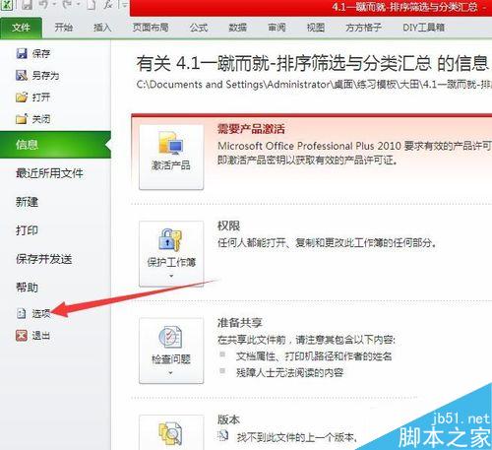Switch to the Review (审阅) tab
The width and height of the screenshot is (492, 450).
[x=277, y=28]
